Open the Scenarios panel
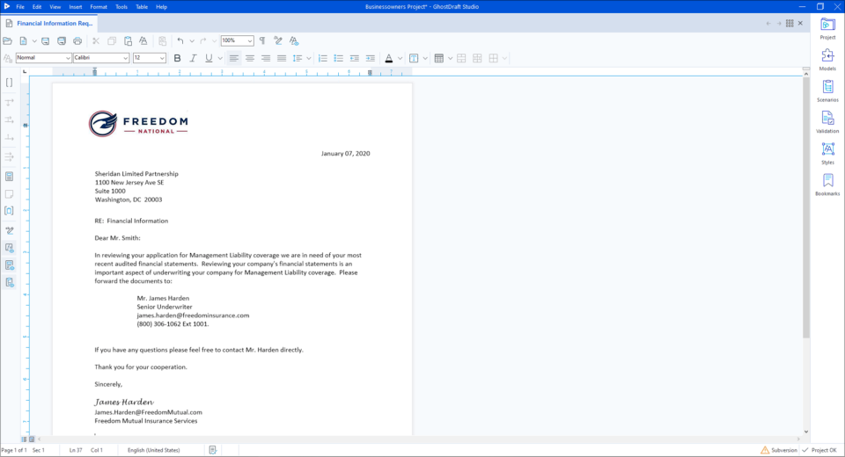The width and height of the screenshot is (845, 457). (x=827, y=91)
